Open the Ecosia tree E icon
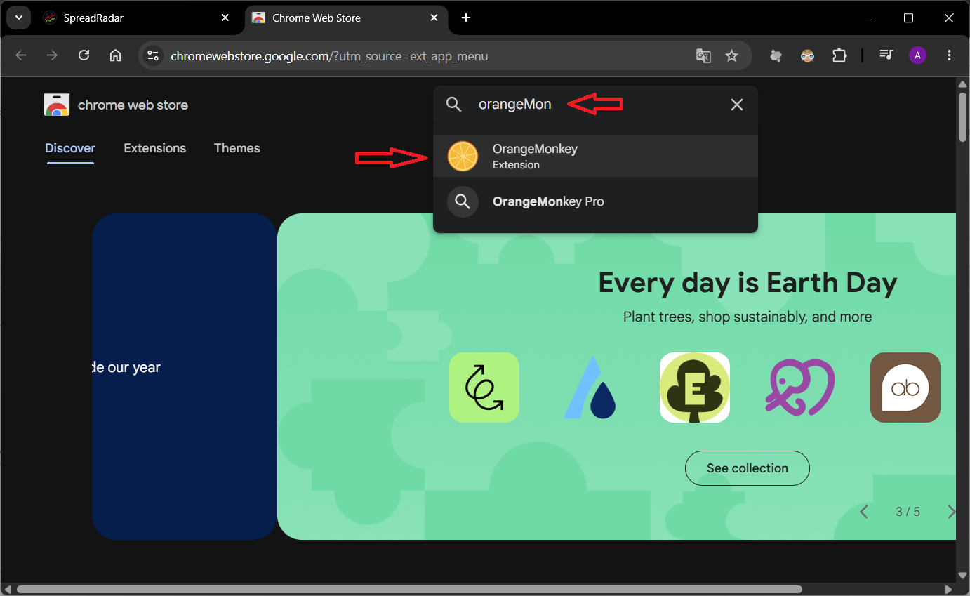The image size is (970, 596). [695, 388]
